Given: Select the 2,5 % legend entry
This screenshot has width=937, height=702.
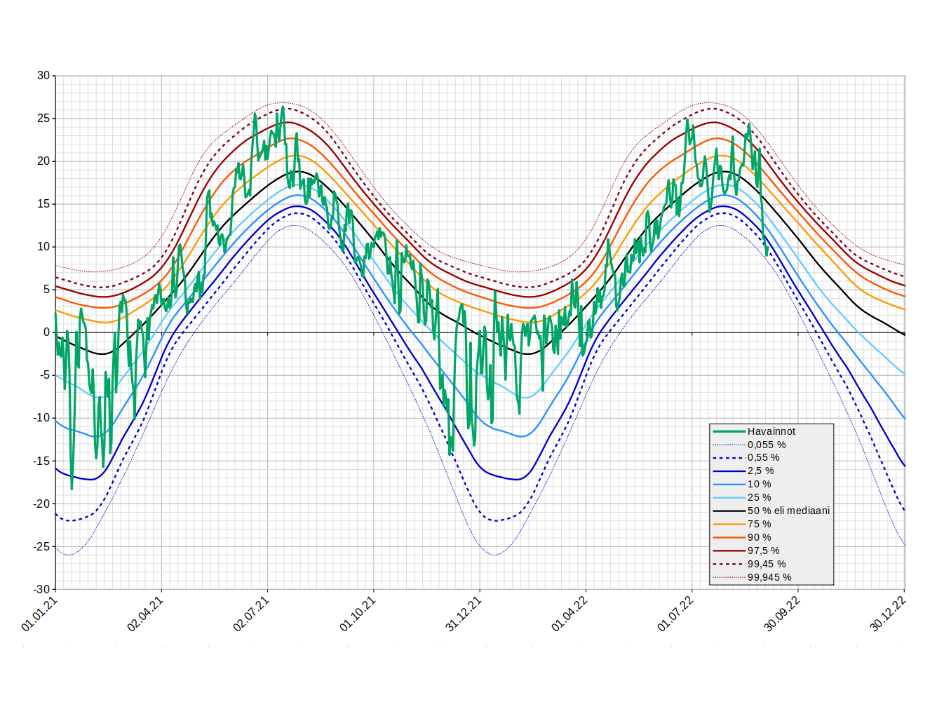Looking at the screenshot, I should click(x=760, y=471).
